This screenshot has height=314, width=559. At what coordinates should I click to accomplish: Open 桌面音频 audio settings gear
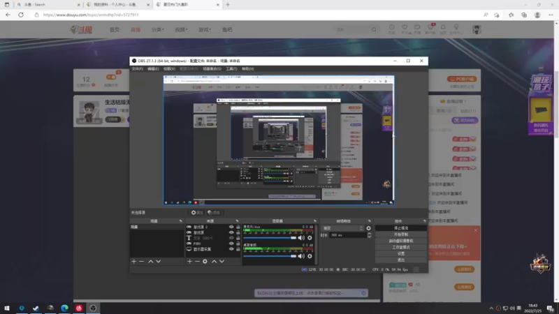pos(310,256)
